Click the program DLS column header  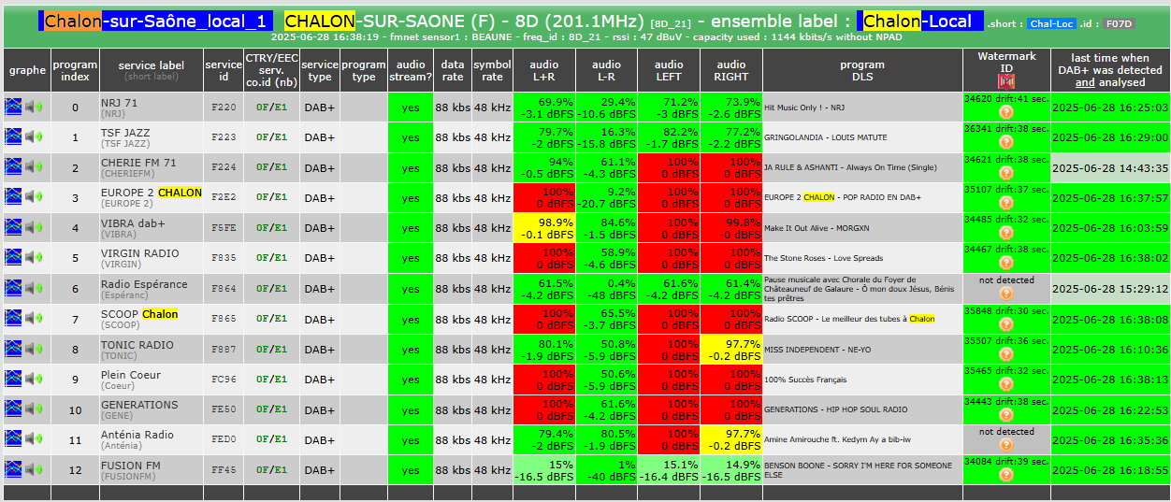(x=862, y=70)
